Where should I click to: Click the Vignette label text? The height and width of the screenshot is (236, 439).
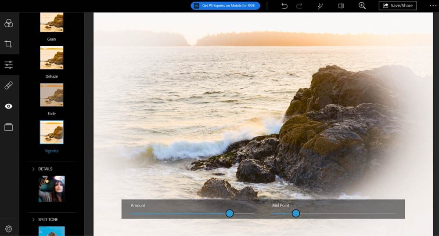point(52,151)
